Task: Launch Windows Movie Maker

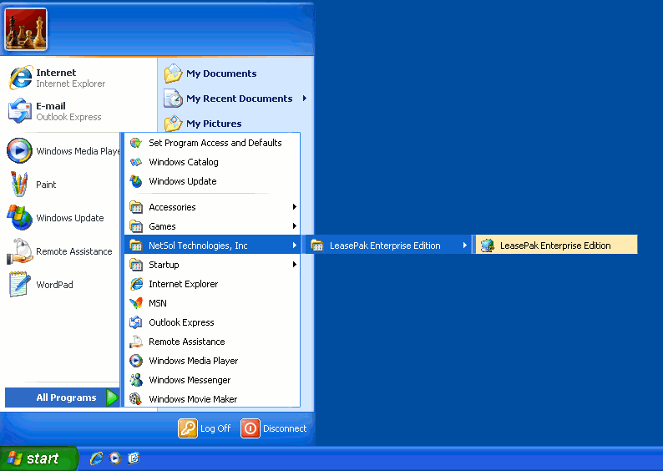Action: click(212, 398)
